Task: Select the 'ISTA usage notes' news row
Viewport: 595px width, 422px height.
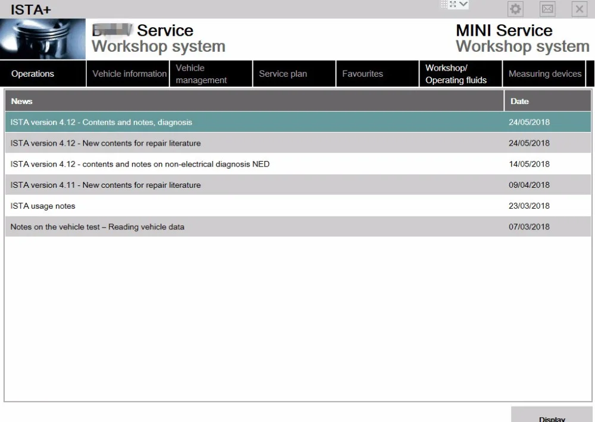Action: [298, 206]
